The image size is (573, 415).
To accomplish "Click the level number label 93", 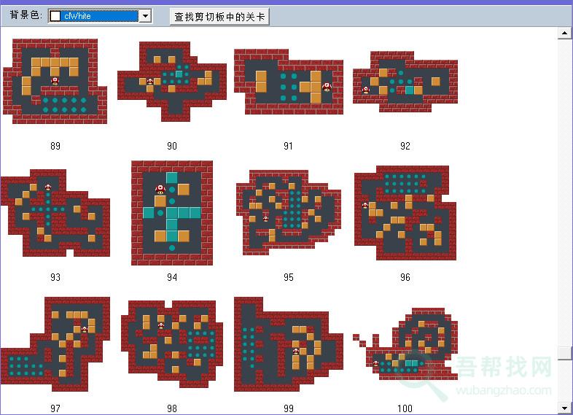I will coord(55,277).
